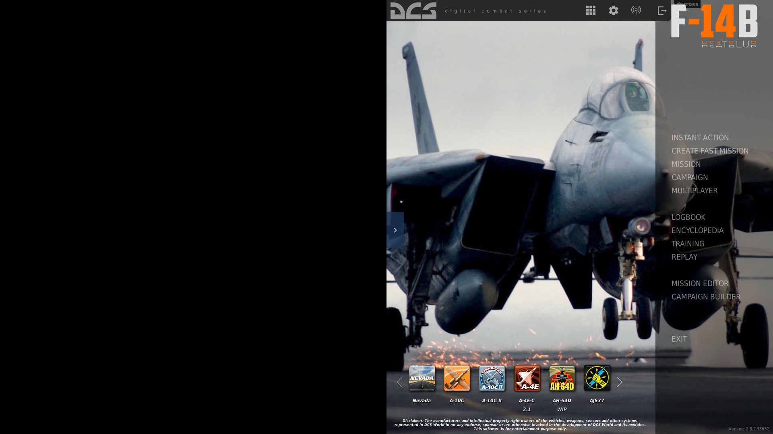The height and width of the screenshot is (434, 773).
Task: Click the DCS logo
Action: click(x=413, y=10)
